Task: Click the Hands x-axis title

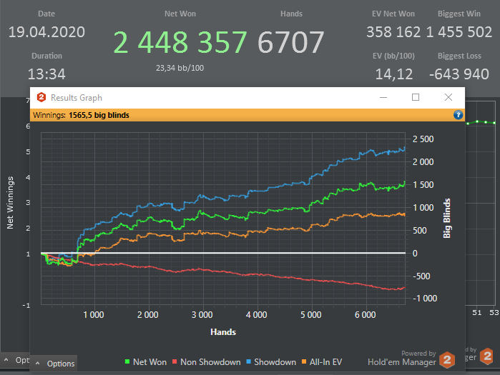Action: point(223,332)
